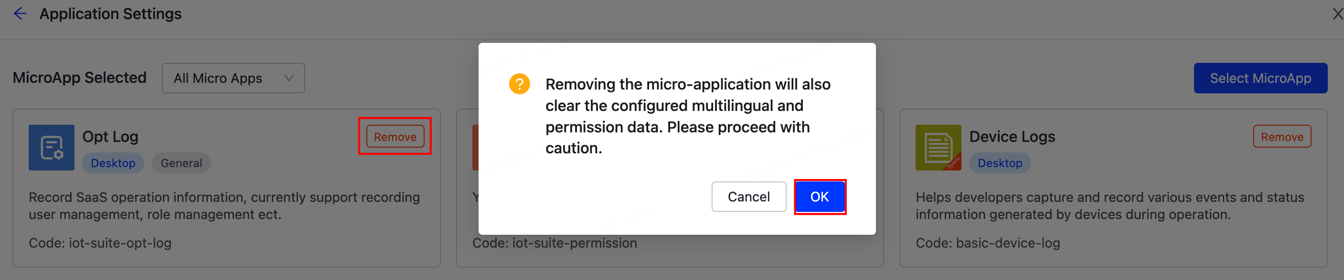Confirm removal by clicking OK
This screenshot has height=280, width=1344.
coord(820,197)
